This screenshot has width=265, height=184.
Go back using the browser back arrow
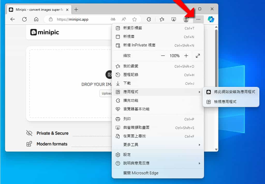pos(12,19)
